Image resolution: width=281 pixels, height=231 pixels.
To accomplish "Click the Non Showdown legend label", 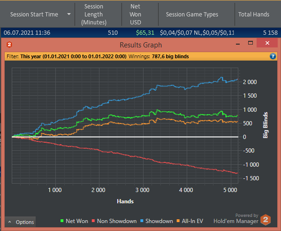I will pyautogui.click(x=117, y=221).
